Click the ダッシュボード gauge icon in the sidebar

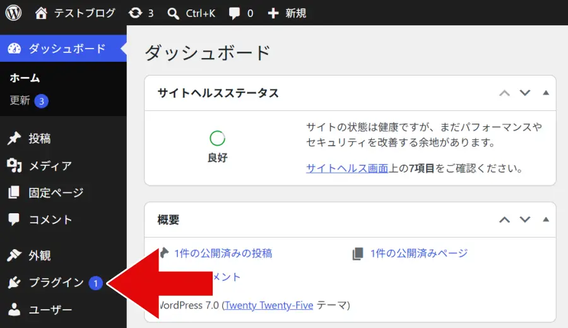tap(15, 49)
